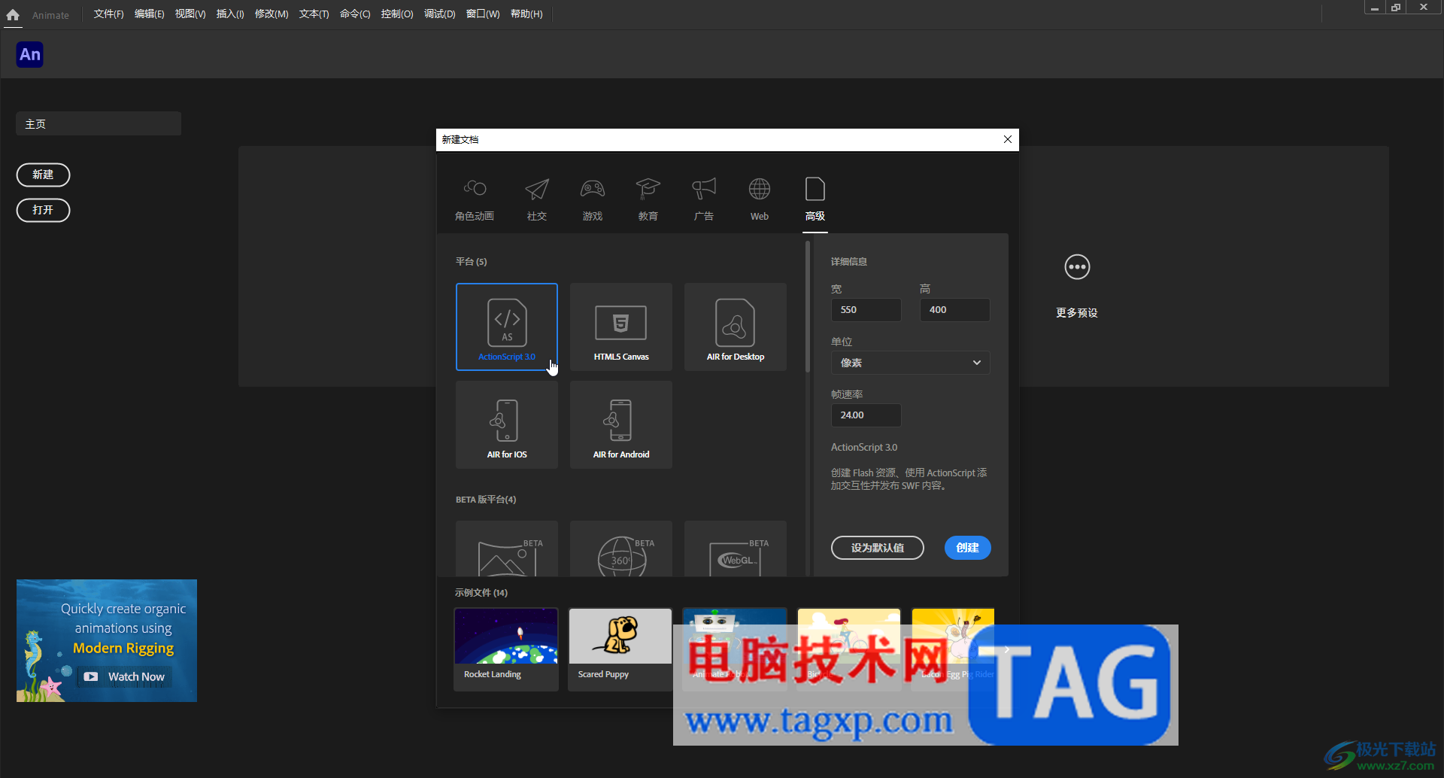This screenshot has height=778, width=1444.
Task: Open the 窗口(W) menu
Action: (483, 14)
